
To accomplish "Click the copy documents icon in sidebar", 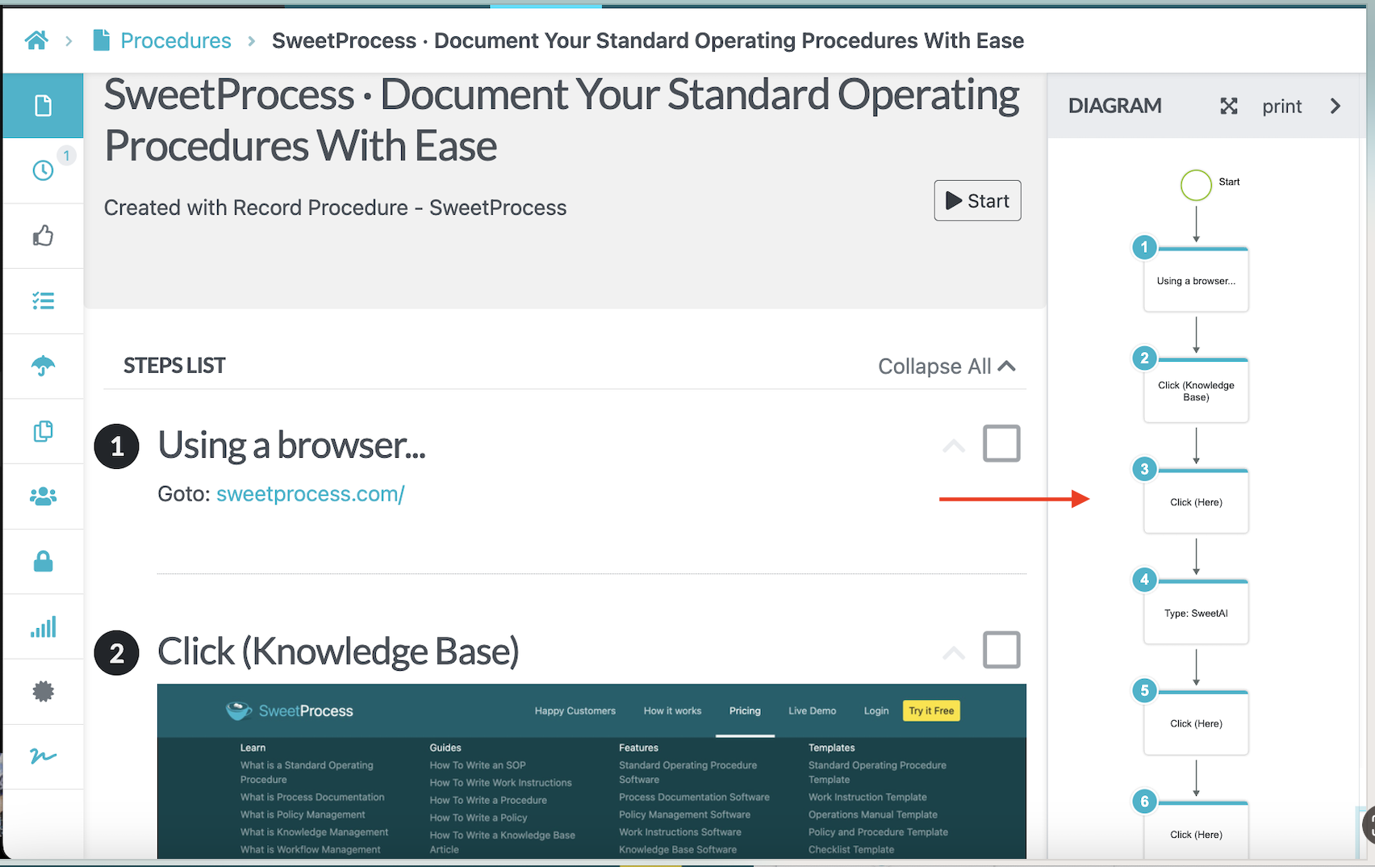I will 43,431.
